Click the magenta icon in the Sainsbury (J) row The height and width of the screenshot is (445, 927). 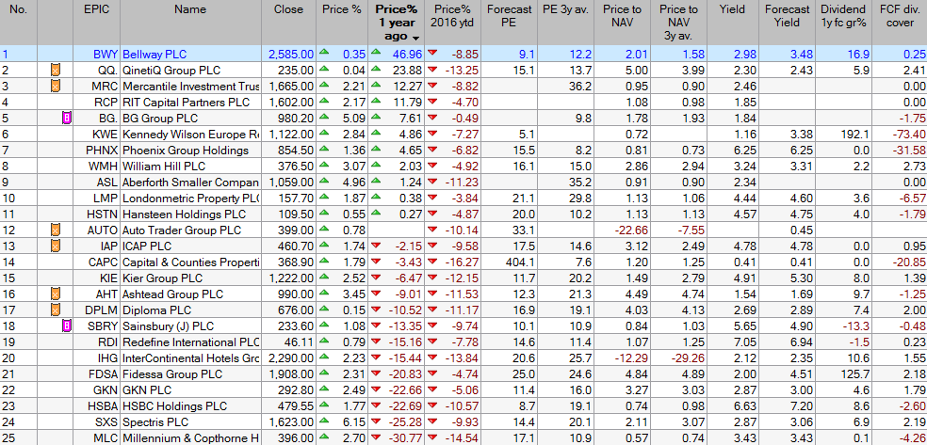click(67, 326)
